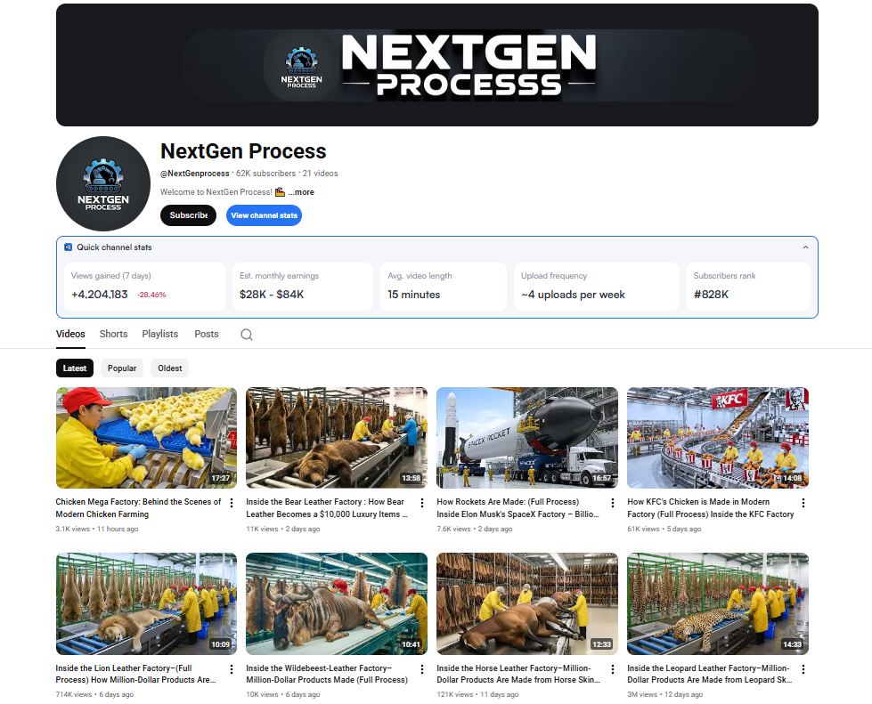The width and height of the screenshot is (872, 704).
Task: Open options menu for Lion Leather Factory video
Action: (x=232, y=669)
